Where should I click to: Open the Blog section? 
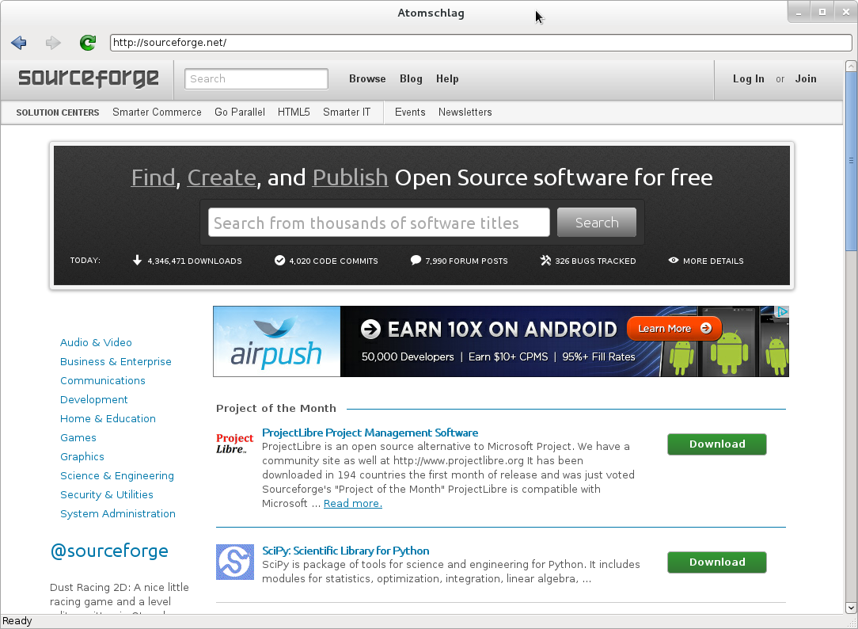(x=411, y=78)
